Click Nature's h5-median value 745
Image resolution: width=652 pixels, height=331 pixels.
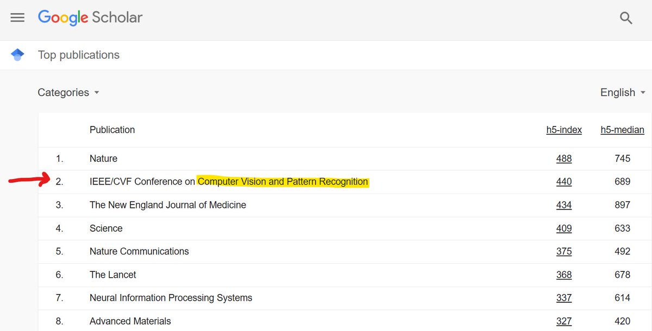pyautogui.click(x=622, y=158)
